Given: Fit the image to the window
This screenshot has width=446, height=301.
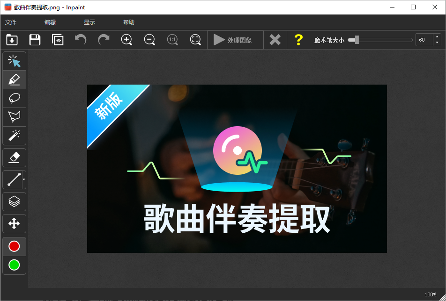Looking at the screenshot, I should click(195, 40).
